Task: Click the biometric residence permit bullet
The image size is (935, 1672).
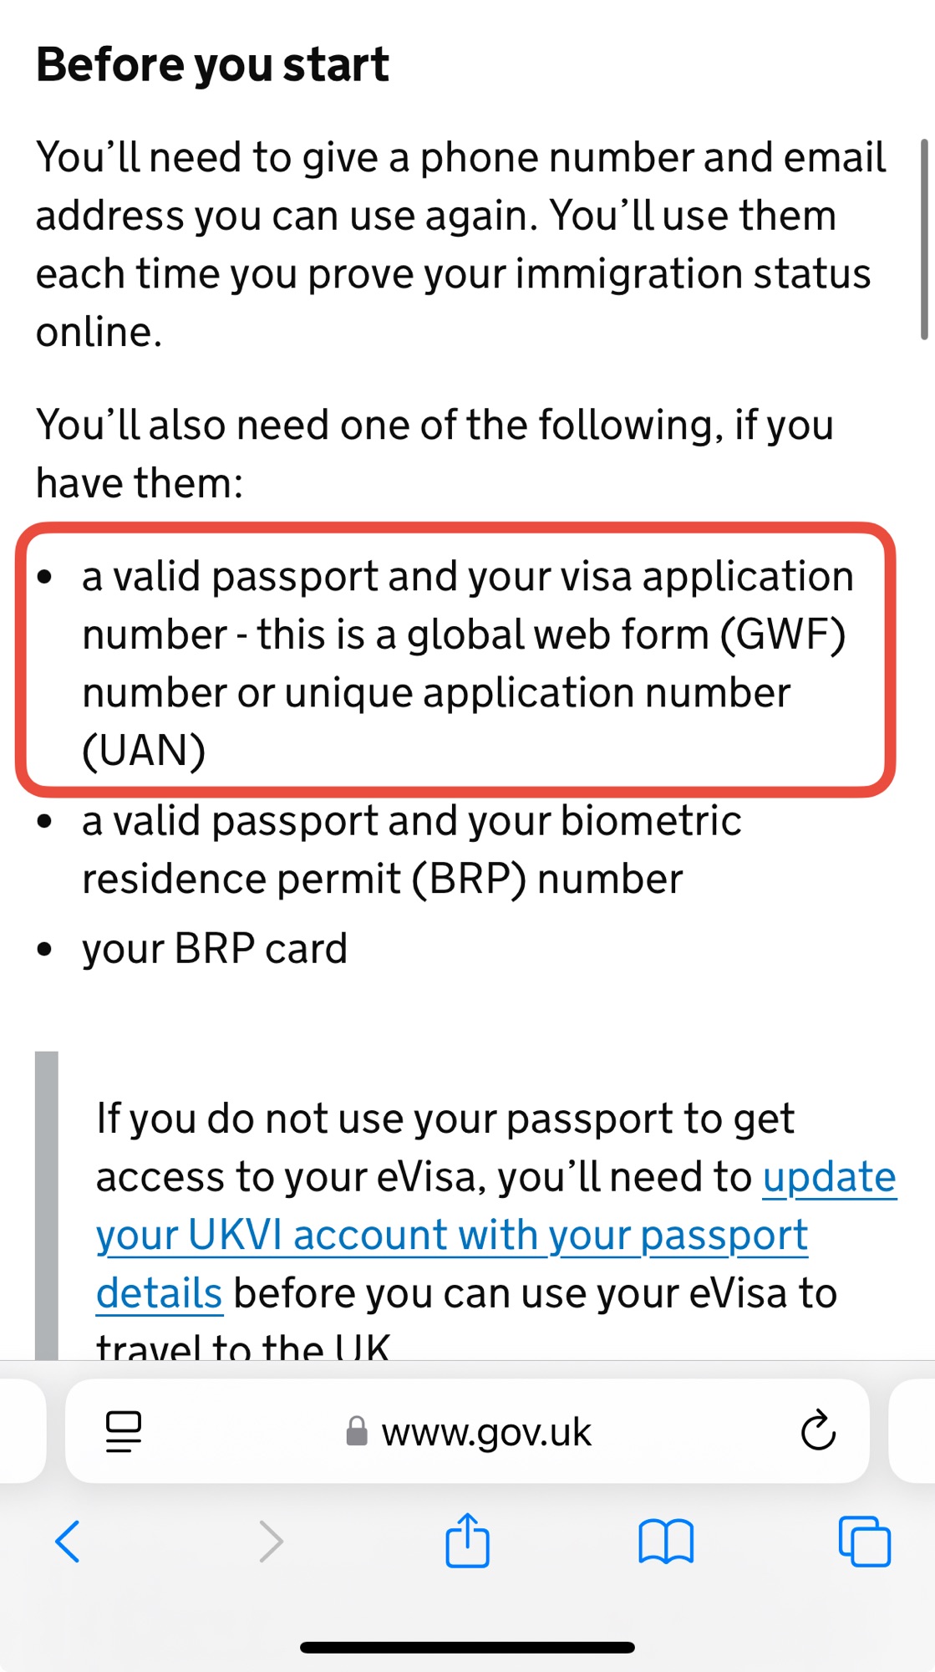Action: click(411, 849)
